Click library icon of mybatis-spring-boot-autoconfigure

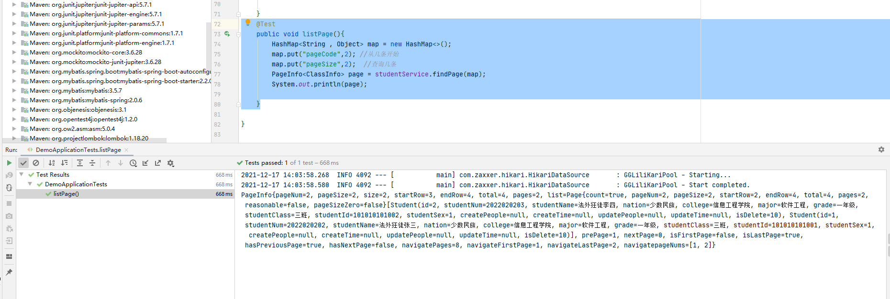pos(25,72)
